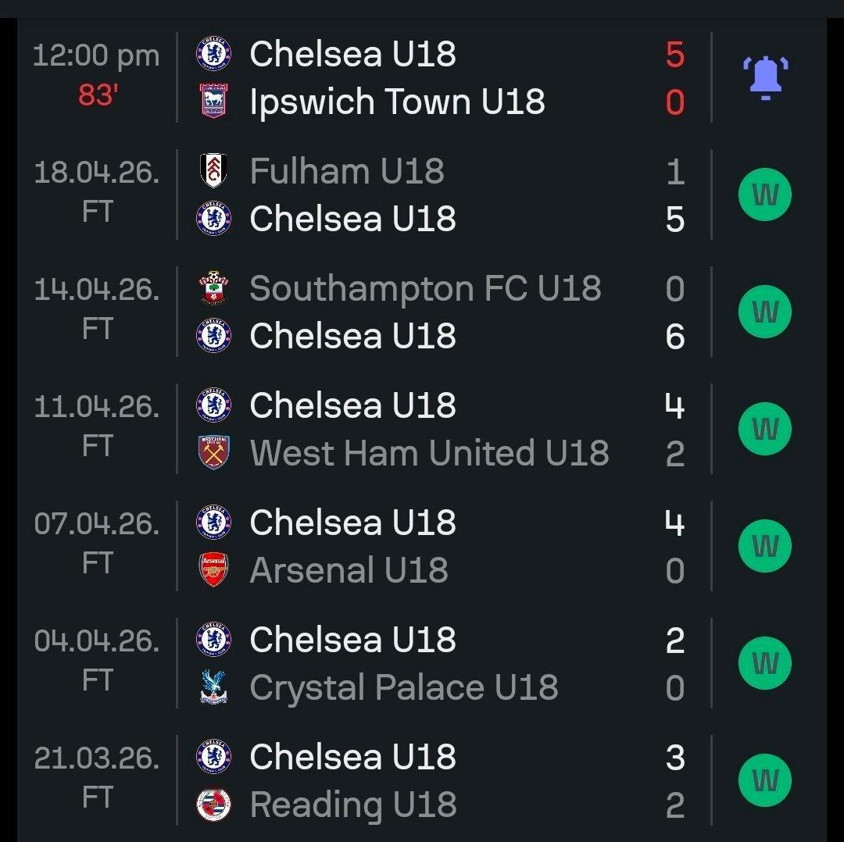Image resolution: width=844 pixels, height=842 pixels.
Task: Click the West Ham United U18 crest
Action: (213, 452)
